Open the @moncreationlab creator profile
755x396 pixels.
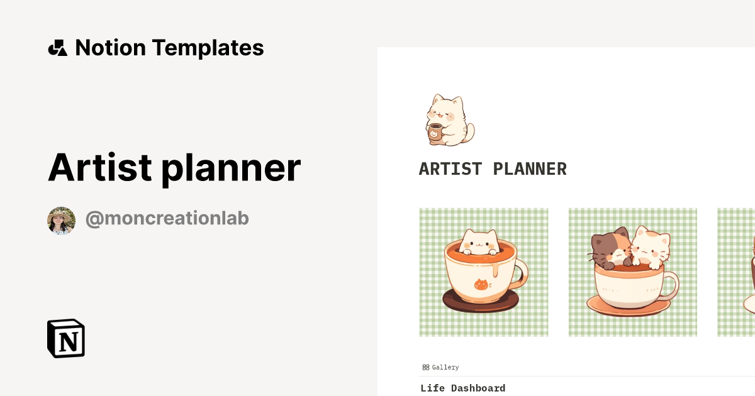tap(166, 217)
